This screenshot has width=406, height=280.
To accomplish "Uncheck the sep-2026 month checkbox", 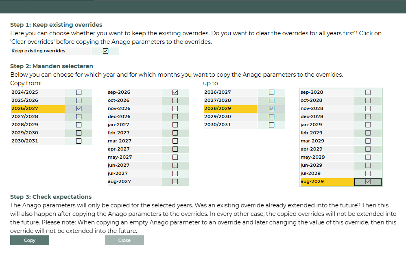I will coord(175,92).
